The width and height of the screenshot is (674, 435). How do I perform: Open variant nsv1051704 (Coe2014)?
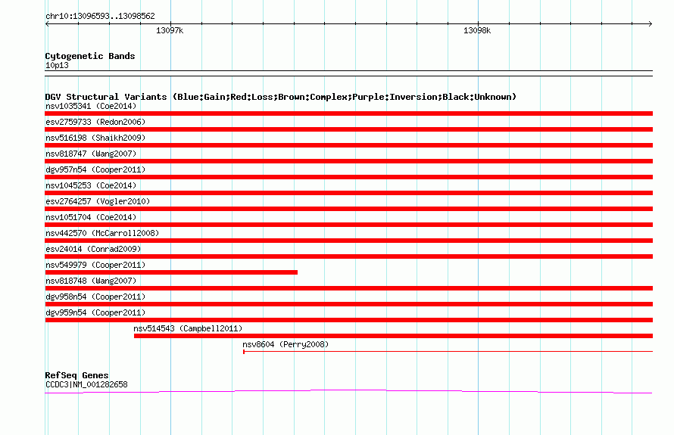(x=91, y=217)
